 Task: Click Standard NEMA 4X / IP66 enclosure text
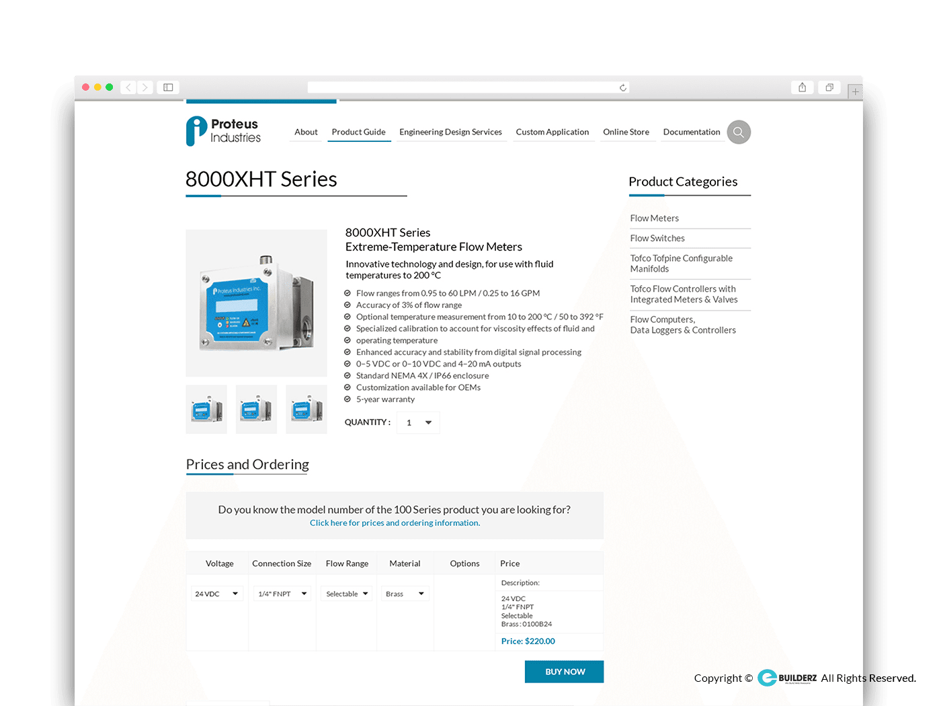[423, 376]
